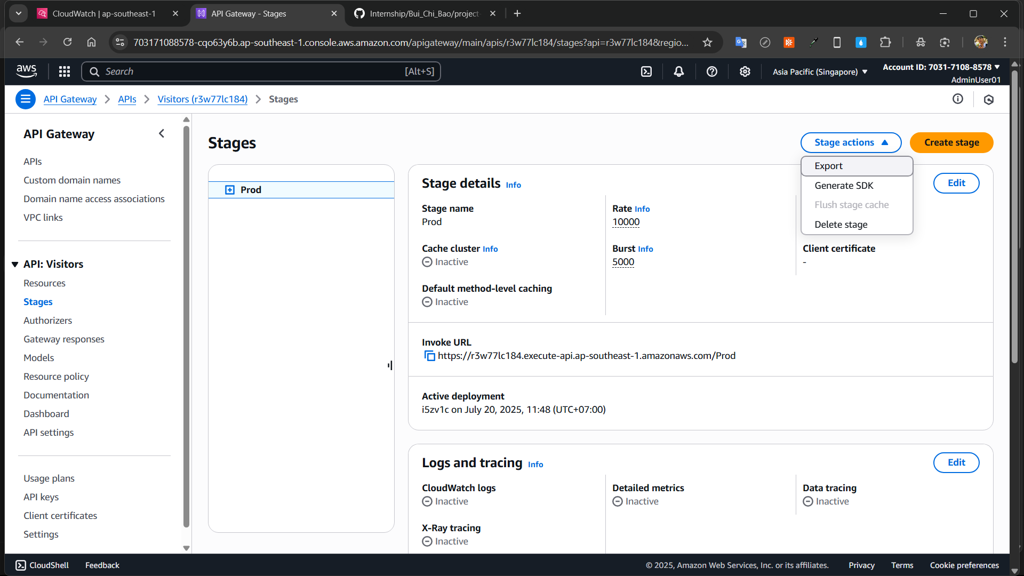
Task: Click the Create stage button
Action: (x=951, y=142)
